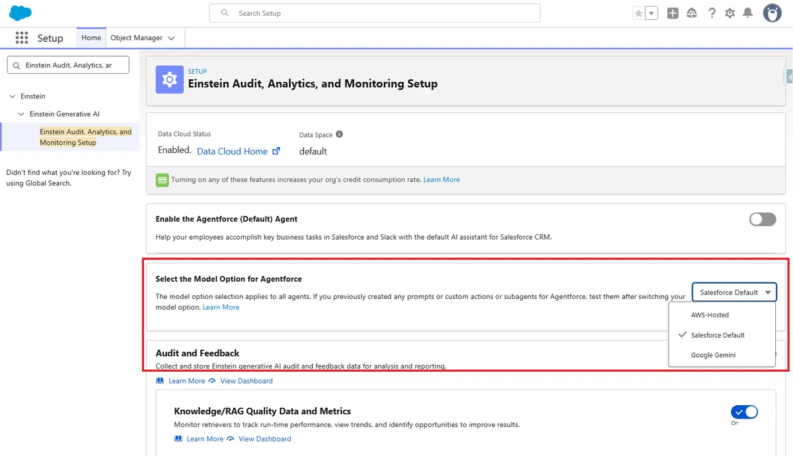Click the Audit and Feedback heading

(x=198, y=353)
